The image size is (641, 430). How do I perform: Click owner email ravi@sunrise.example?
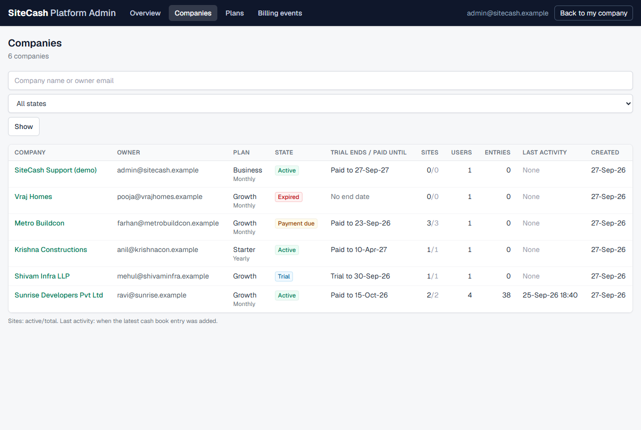coord(152,295)
